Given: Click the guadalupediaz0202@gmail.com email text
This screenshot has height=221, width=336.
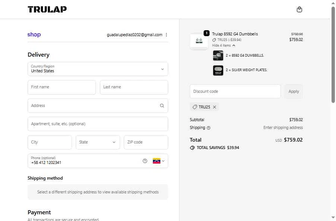Looking at the screenshot, I should (x=135, y=35).
